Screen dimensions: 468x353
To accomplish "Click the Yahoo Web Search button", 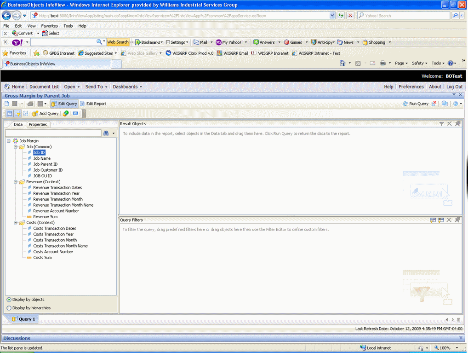I will pos(118,42).
